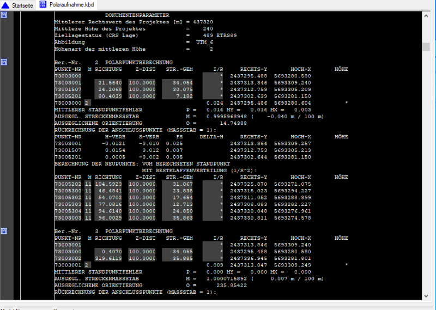Open the tab list dropdown arrow at top right

427,4
